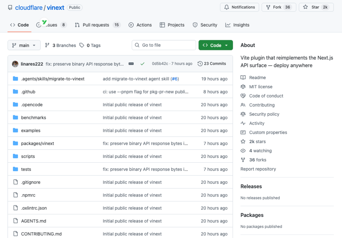Open the green Code dropdown
This screenshot has width=342, height=238.
(216, 45)
